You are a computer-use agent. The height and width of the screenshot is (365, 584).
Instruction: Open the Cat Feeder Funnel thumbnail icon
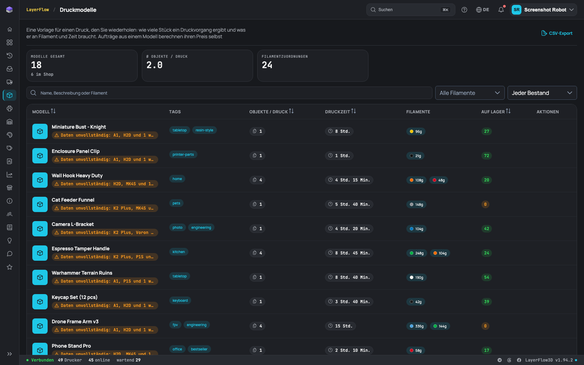tap(40, 204)
